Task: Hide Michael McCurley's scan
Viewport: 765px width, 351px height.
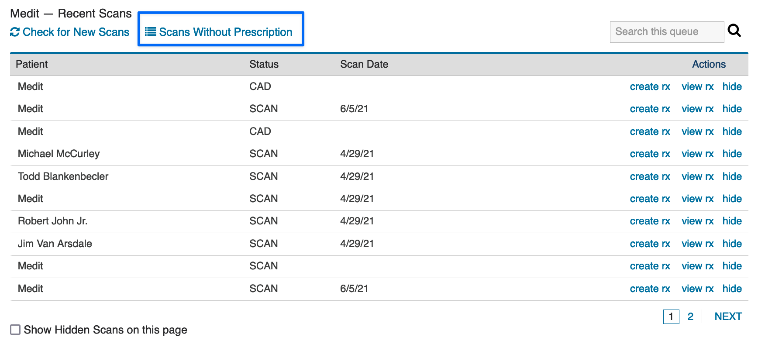Action: click(x=732, y=154)
